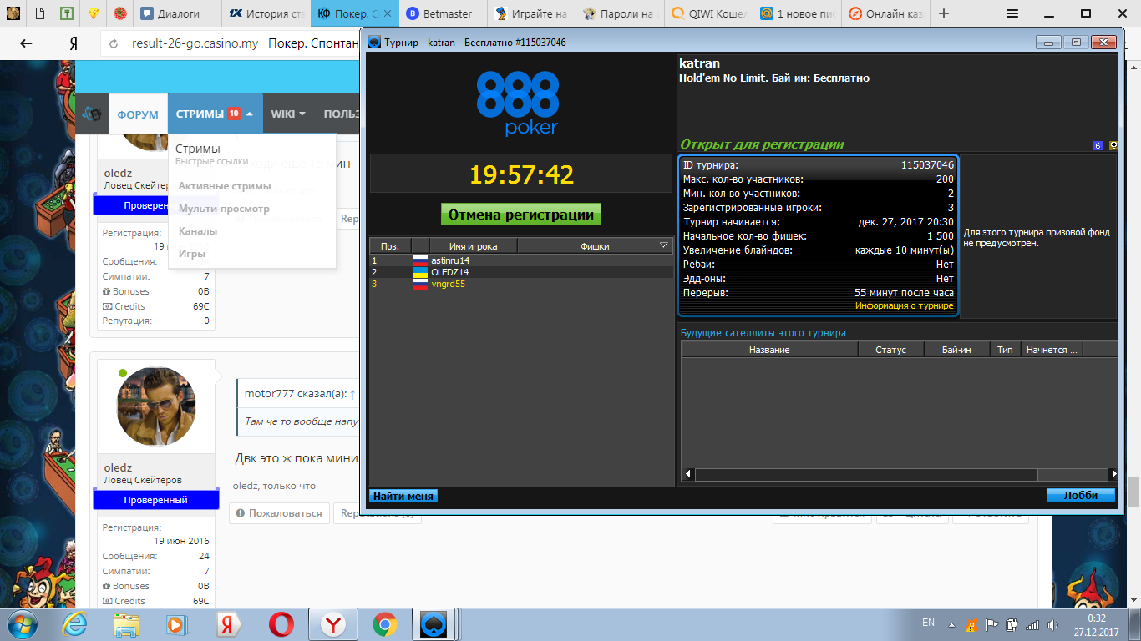
Task: Click the 'oledz, только что' post timestamp
Action: pyautogui.click(x=274, y=486)
